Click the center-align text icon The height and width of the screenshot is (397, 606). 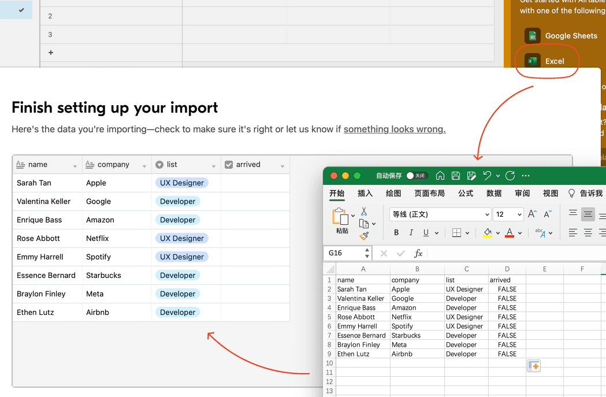(589, 232)
